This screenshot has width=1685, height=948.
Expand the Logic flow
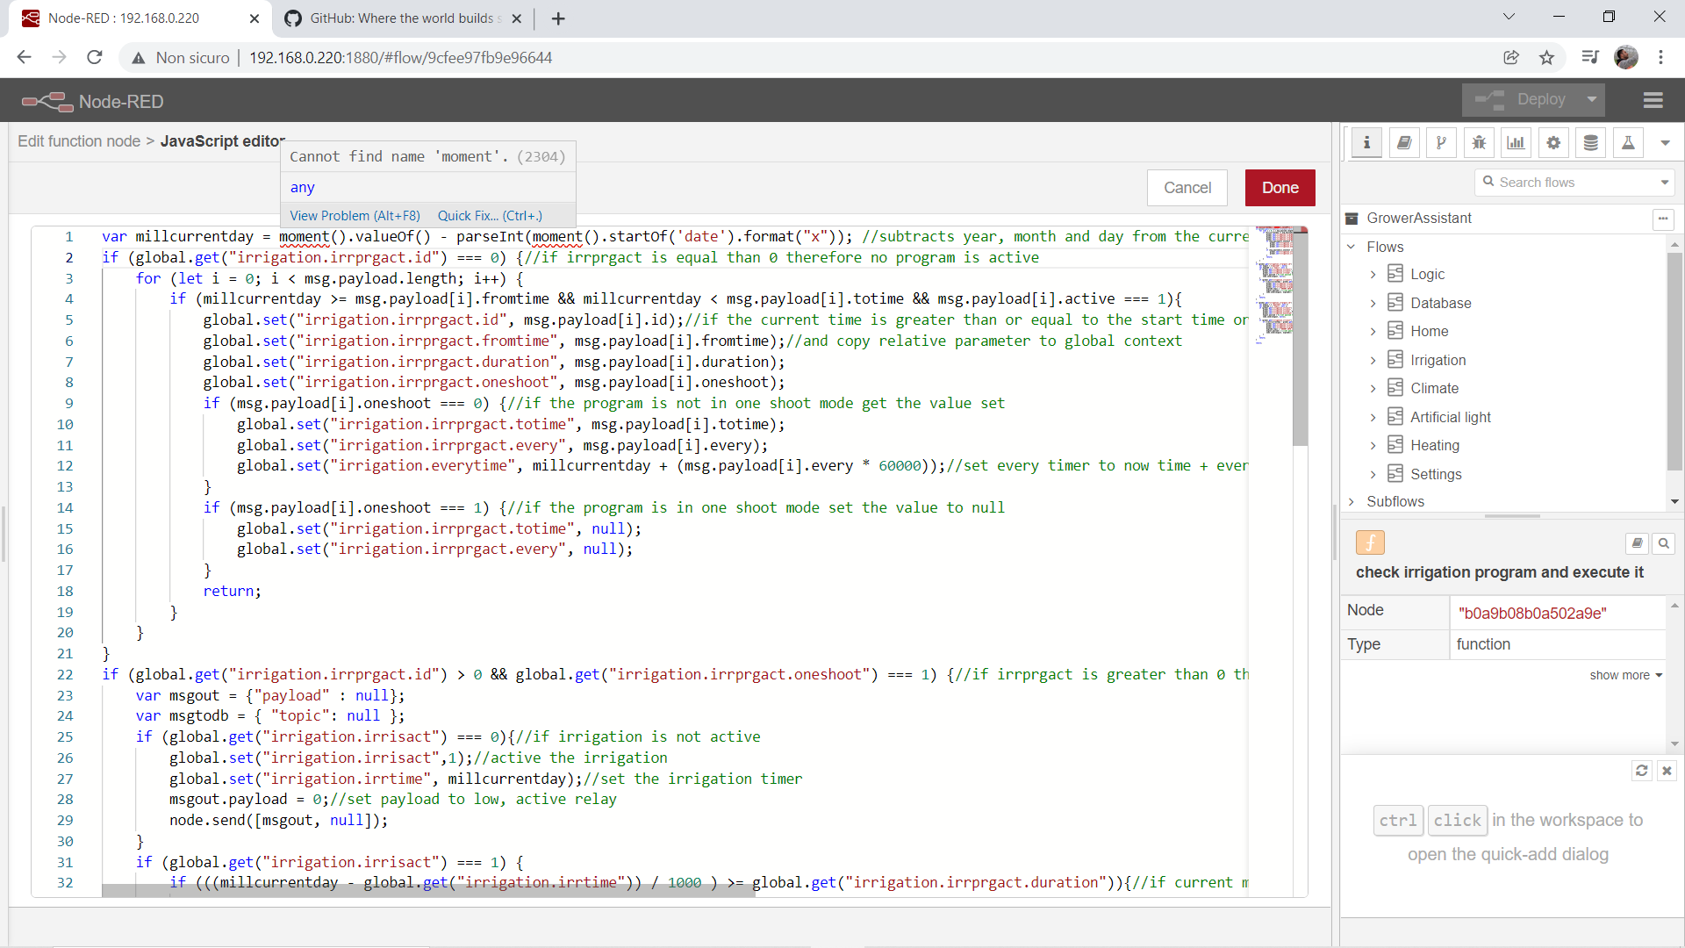pos(1373,275)
